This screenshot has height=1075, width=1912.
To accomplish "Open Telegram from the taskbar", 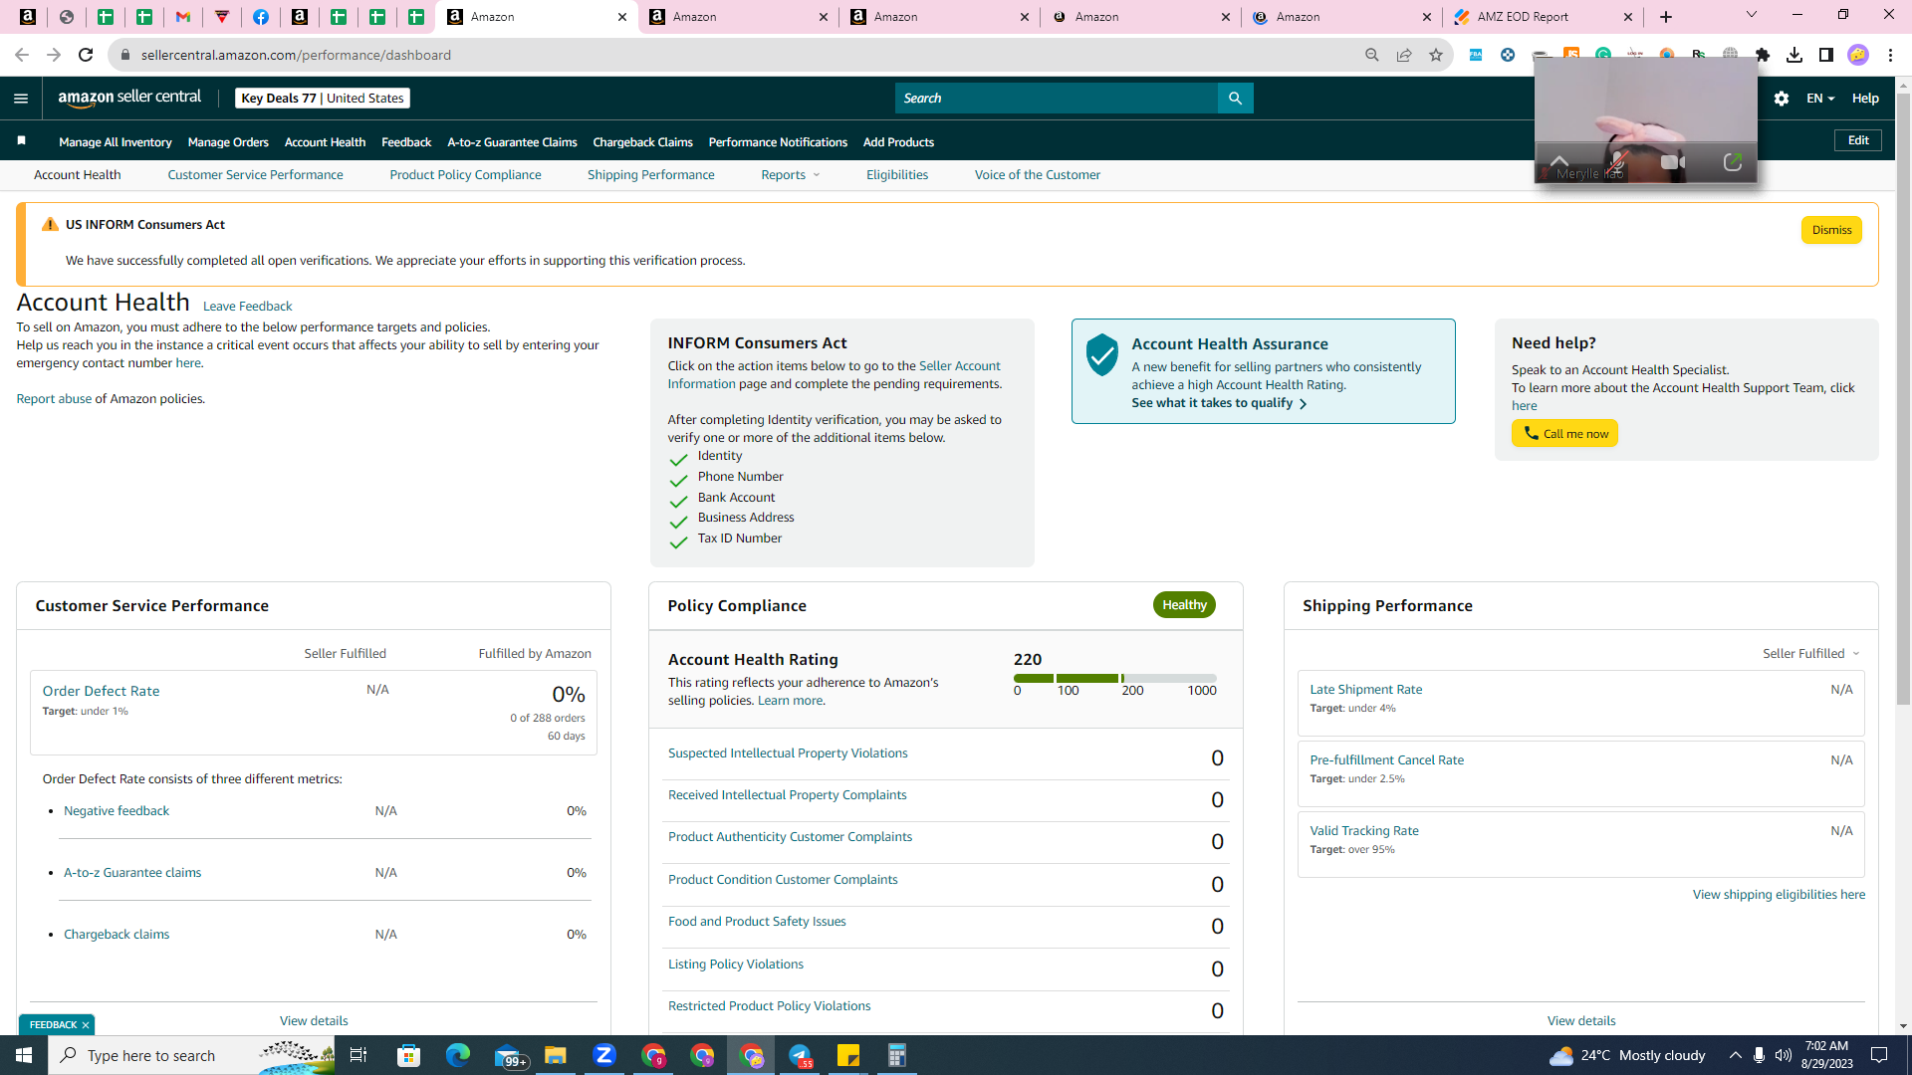I will tap(800, 1055).
